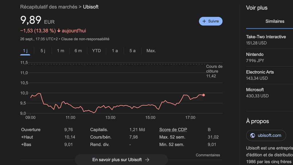Open 'Récapitulatif des marchés' breadcrumb link
This screenshot has height=165, width=293.
pyautogui.click(x=49, y=7)
